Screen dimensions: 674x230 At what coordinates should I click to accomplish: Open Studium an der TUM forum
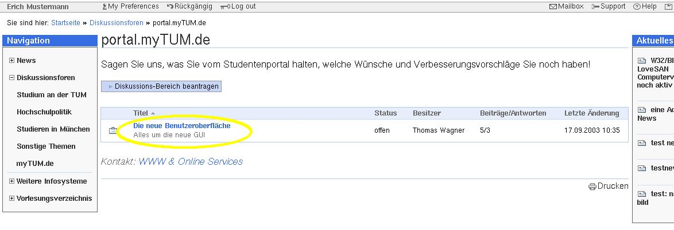(x=52, y=95)
